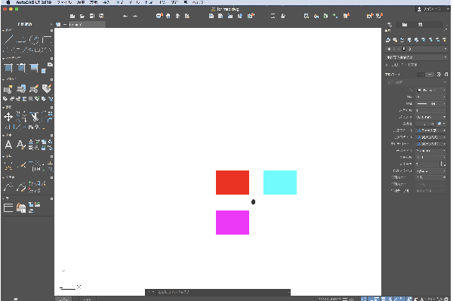453x301 pixels.
Task: Adjust the Transparency slider in Properties
Action: click(x=426, y=124)
